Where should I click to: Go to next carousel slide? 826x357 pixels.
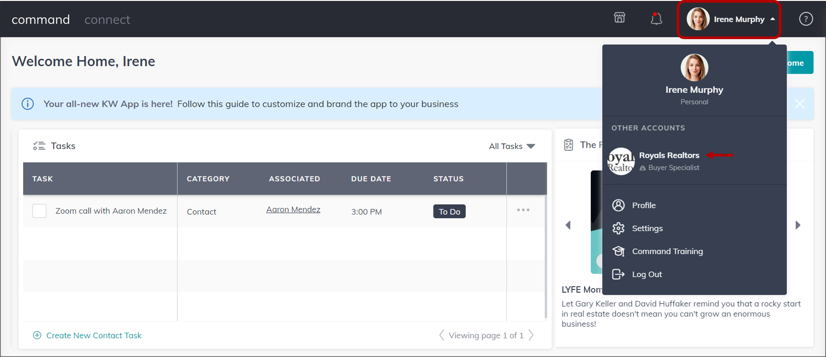pyautogui.click(x=798, y=225)
